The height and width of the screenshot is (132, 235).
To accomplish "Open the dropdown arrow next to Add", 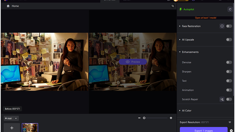I will point(16,118).
